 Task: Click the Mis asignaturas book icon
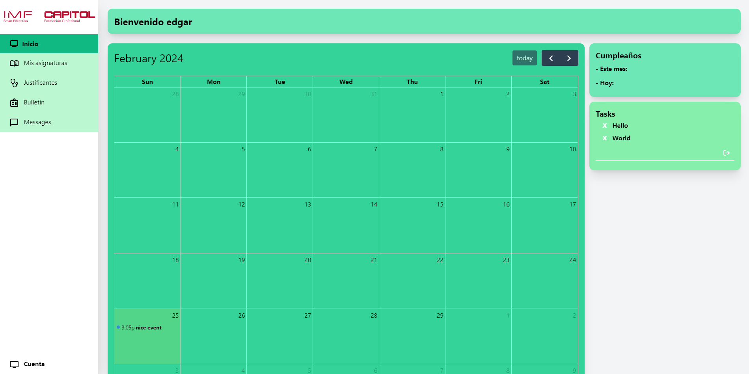point(14,63)
